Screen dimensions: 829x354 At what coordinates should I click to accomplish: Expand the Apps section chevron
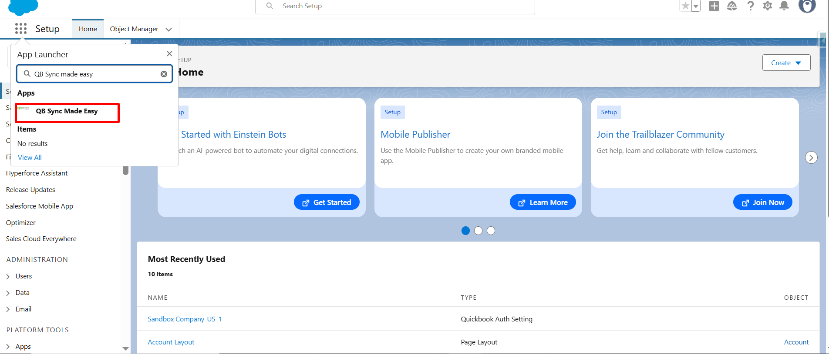[8, 347]
